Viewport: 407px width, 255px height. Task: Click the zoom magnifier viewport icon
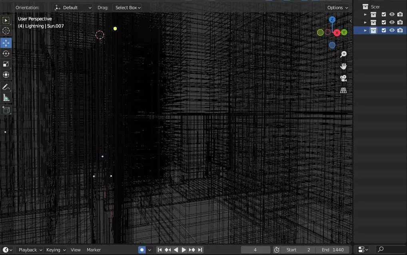343,54
